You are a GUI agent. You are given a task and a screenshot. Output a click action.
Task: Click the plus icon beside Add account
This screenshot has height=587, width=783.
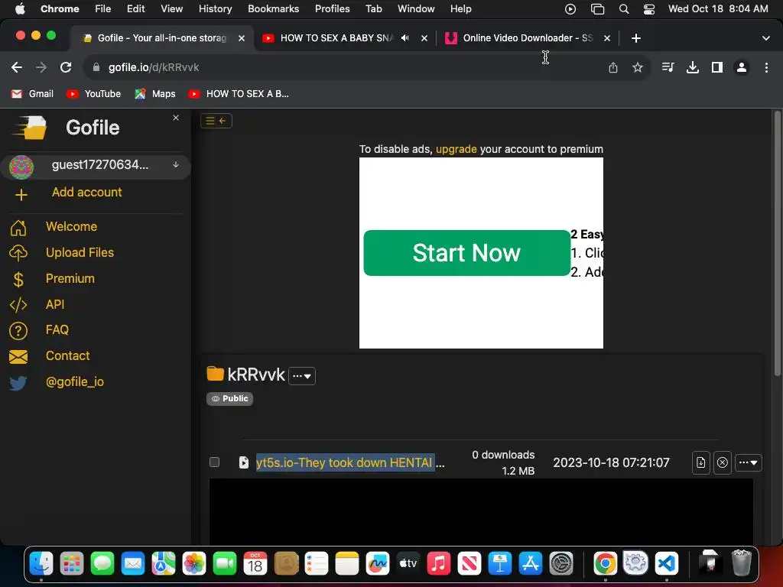(21, 195)
